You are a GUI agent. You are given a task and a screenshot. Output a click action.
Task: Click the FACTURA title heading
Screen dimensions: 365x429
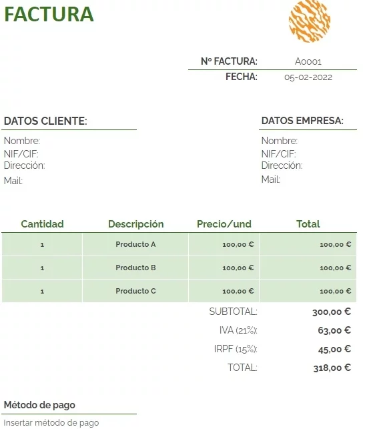click(x=49, y=14)
